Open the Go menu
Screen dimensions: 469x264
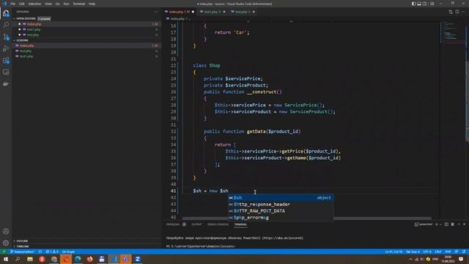point(57,4)
